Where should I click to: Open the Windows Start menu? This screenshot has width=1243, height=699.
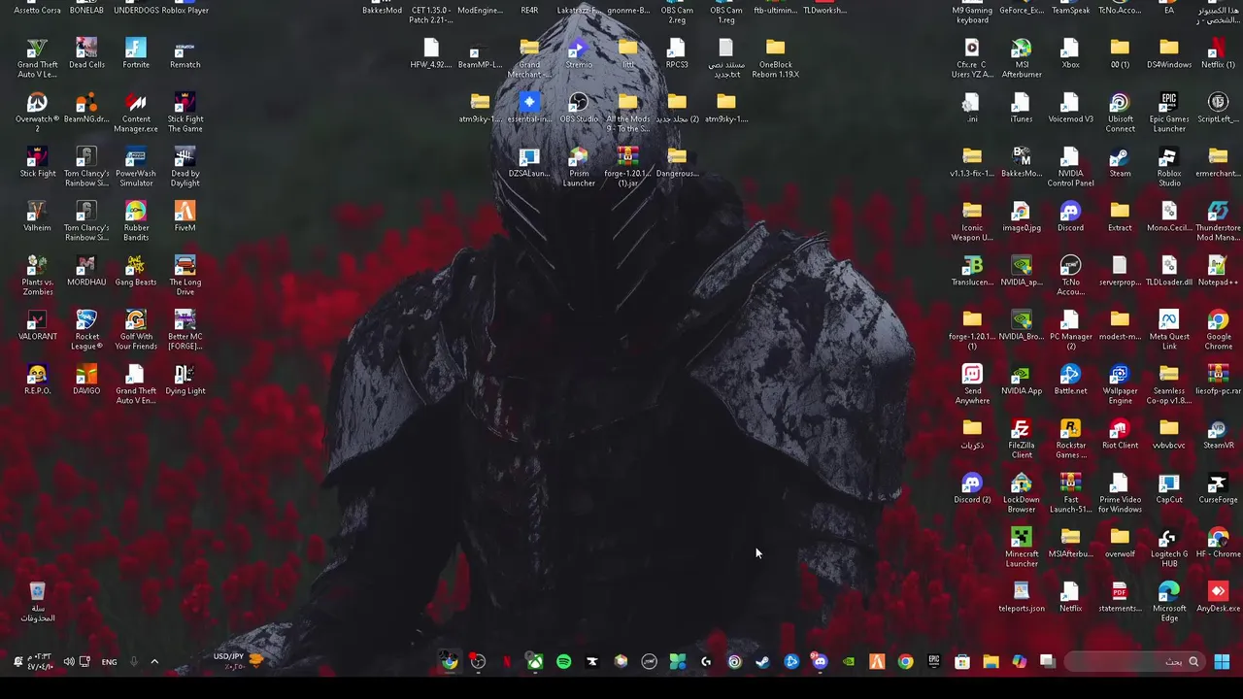tap(1222, 662)
